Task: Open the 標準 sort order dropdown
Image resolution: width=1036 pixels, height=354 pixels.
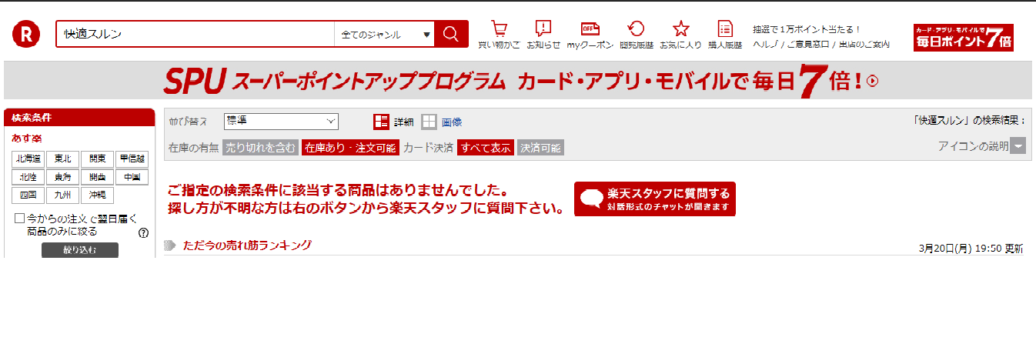Action: coord(281,122)
